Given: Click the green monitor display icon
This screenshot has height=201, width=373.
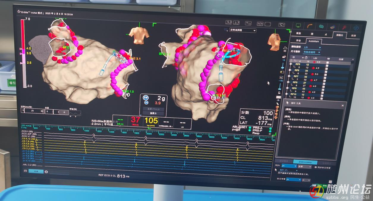Looking at the screenshot, I should click(x=298, y=26).
